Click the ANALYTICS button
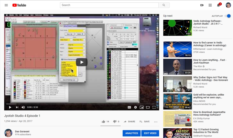233x138 pixels. coord(131,133)
